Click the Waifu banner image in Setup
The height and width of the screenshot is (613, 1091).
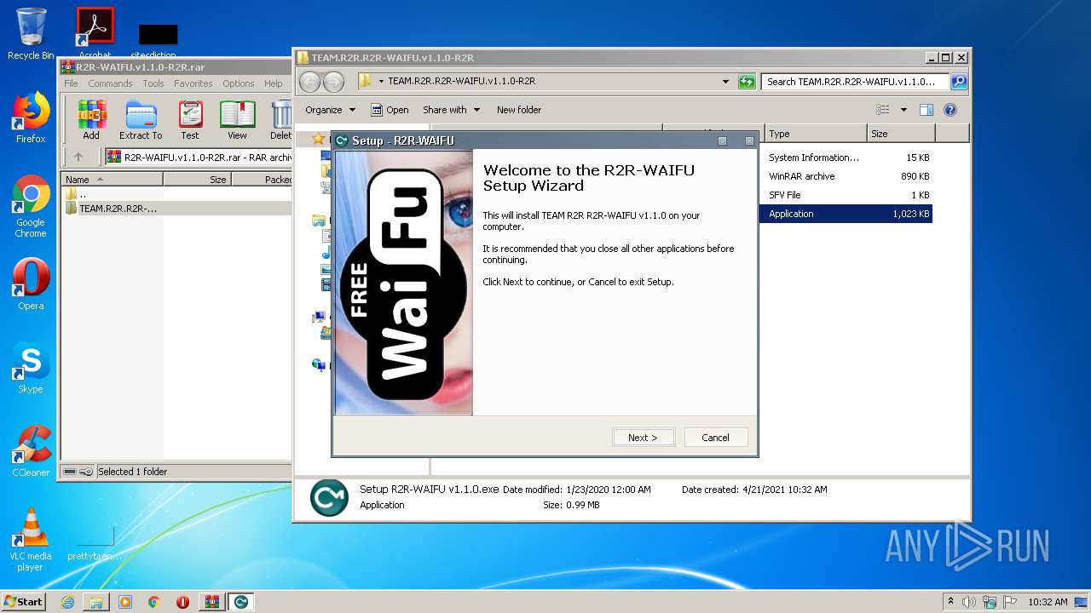(x=404, y=284)
